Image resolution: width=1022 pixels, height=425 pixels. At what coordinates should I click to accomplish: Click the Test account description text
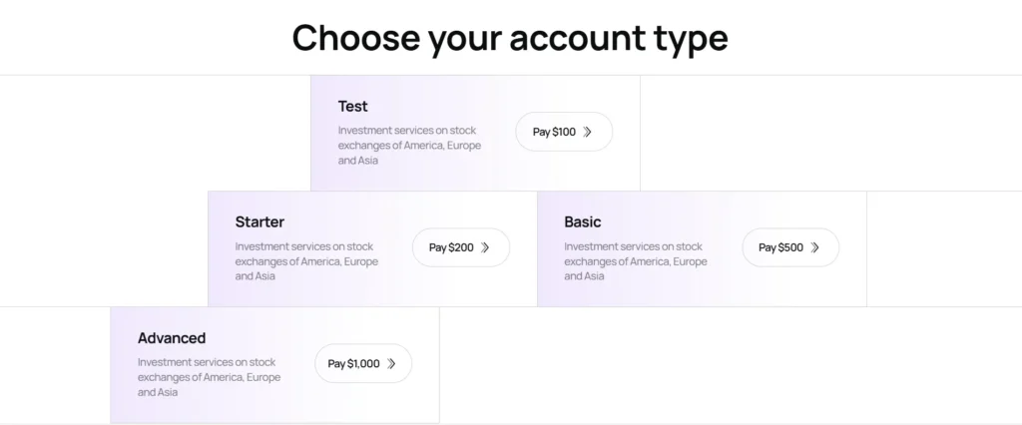(409, 145)
